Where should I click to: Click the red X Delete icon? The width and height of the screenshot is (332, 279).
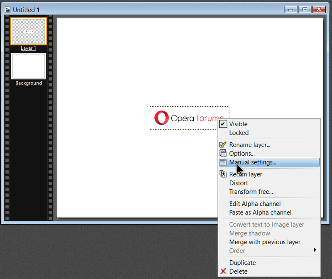coord(223,272)
